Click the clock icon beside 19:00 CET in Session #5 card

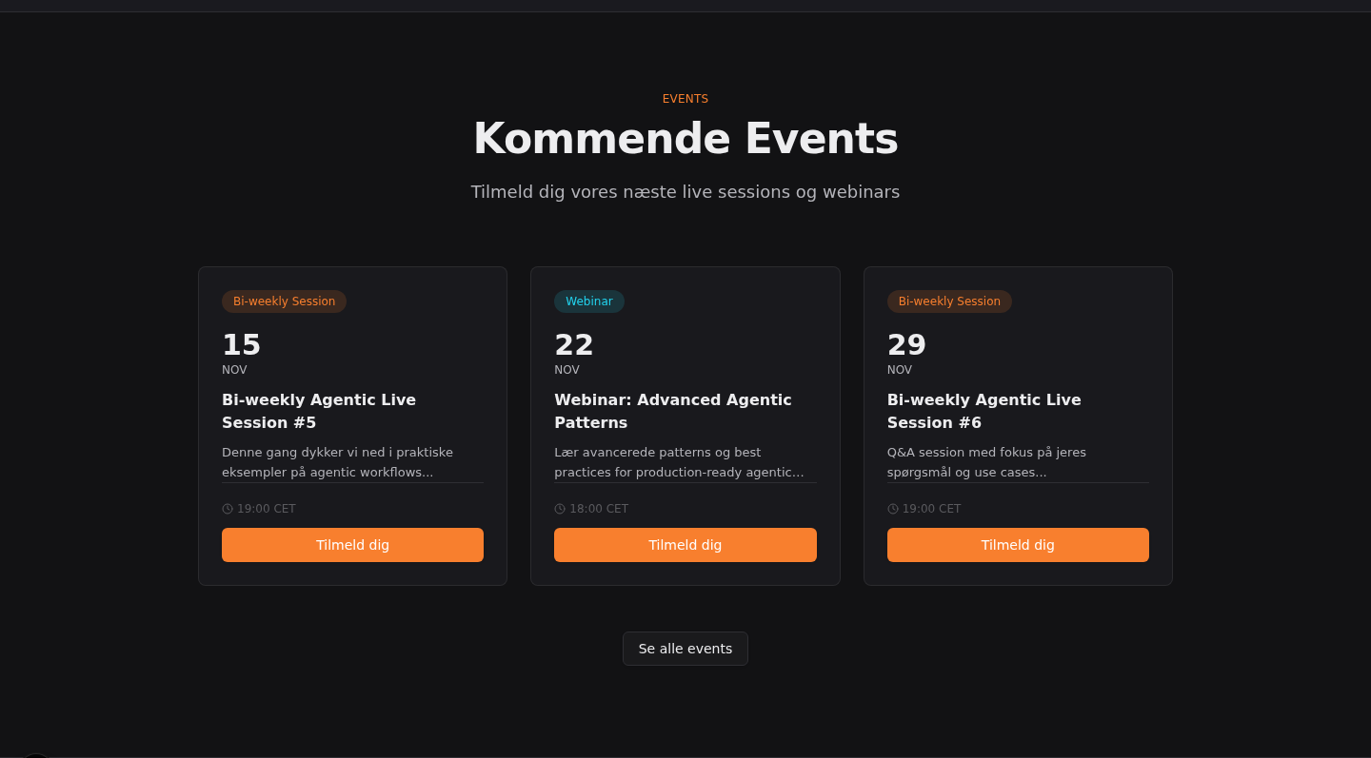coord(228,509)
